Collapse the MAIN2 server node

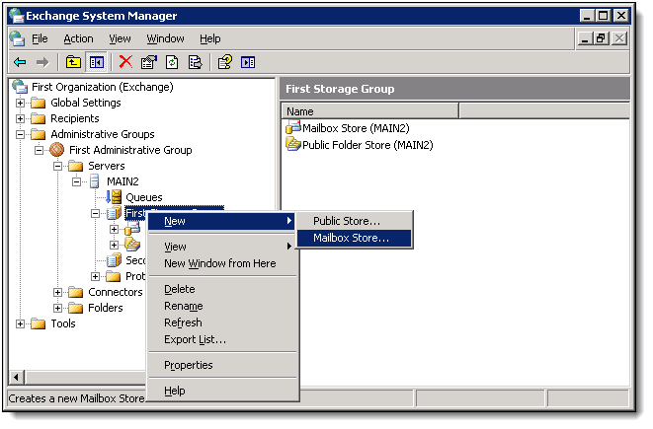[x=77, y=181]
